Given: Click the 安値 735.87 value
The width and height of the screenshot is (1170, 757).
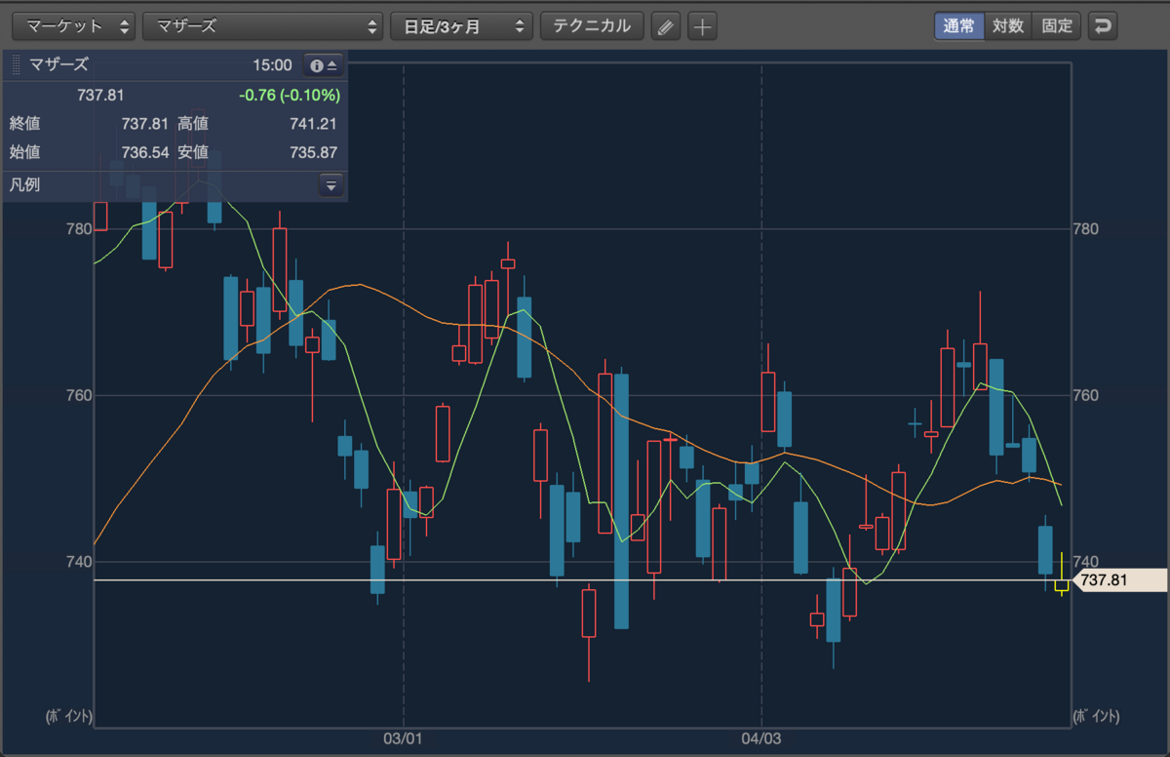Looking at the screenshot, I should [x=313, y=152].
